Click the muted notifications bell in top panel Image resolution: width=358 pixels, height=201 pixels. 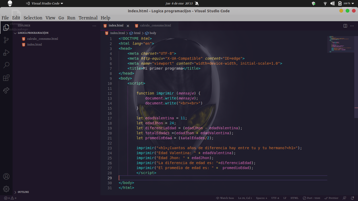pyautogui.click(x=197, y=3)
